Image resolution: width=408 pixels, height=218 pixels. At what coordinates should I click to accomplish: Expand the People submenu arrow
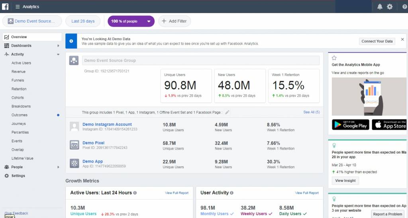(x=58, y=167)
